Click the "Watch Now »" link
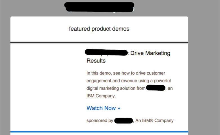The height and width of the screenshot is (135, 220). [x=103, y=108]
